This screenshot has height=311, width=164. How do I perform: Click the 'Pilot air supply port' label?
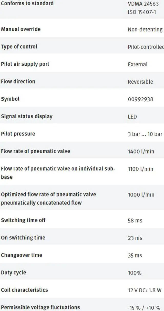click(25, 64)
